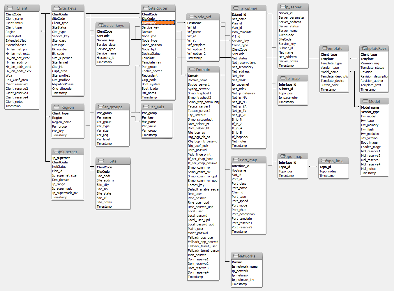Select Hw_memory field in Model table
The height and width of the screenshot is (291, 394).
pyautogui.click(x=370, y=125)
